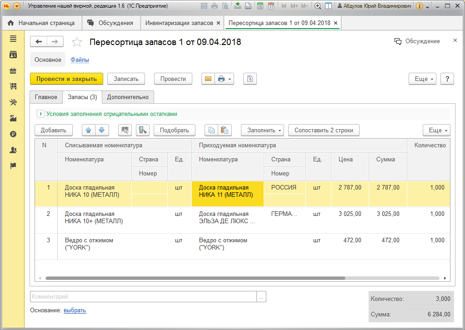This screenshot has height=330, width=465.
Task: Click the paste rows icon
Action: (225, 130)
